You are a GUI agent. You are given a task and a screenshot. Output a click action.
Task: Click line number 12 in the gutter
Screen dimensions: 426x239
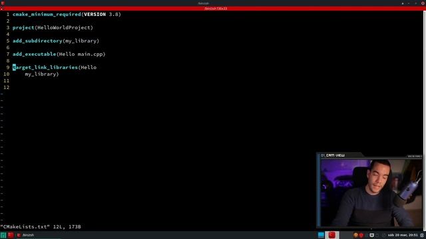point(6,87)
